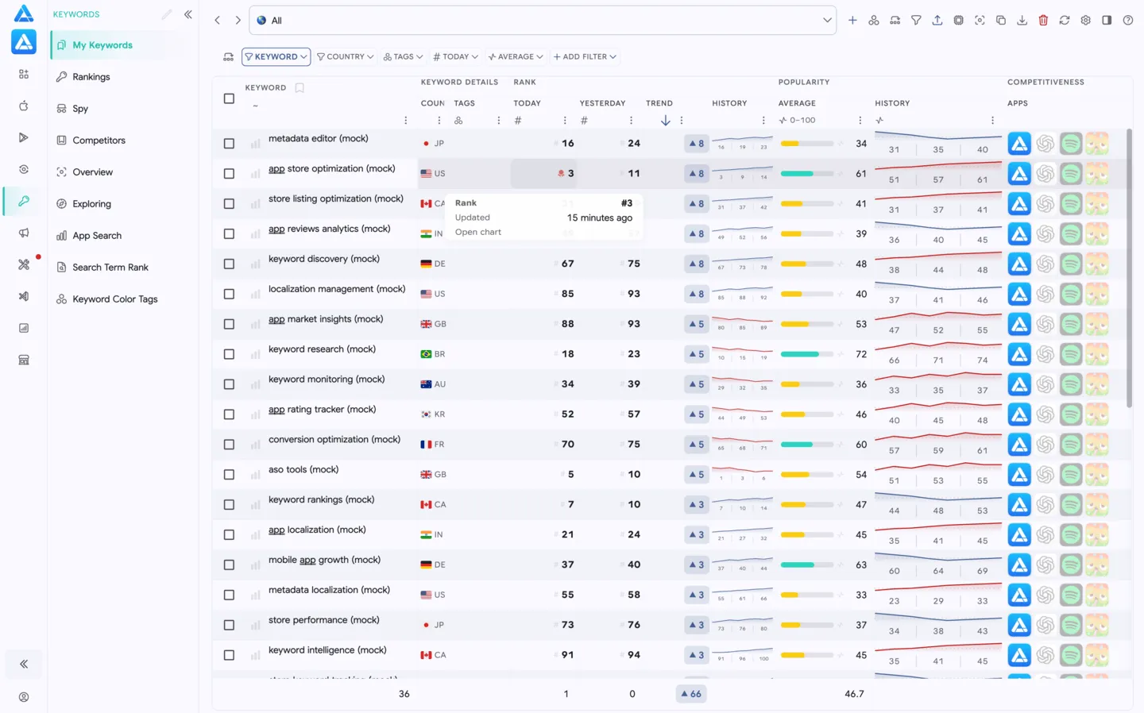Viewport: 1144px width, 713px height.
Task: Tick the select-all checkbox in table header
Action: coord(229,98)
